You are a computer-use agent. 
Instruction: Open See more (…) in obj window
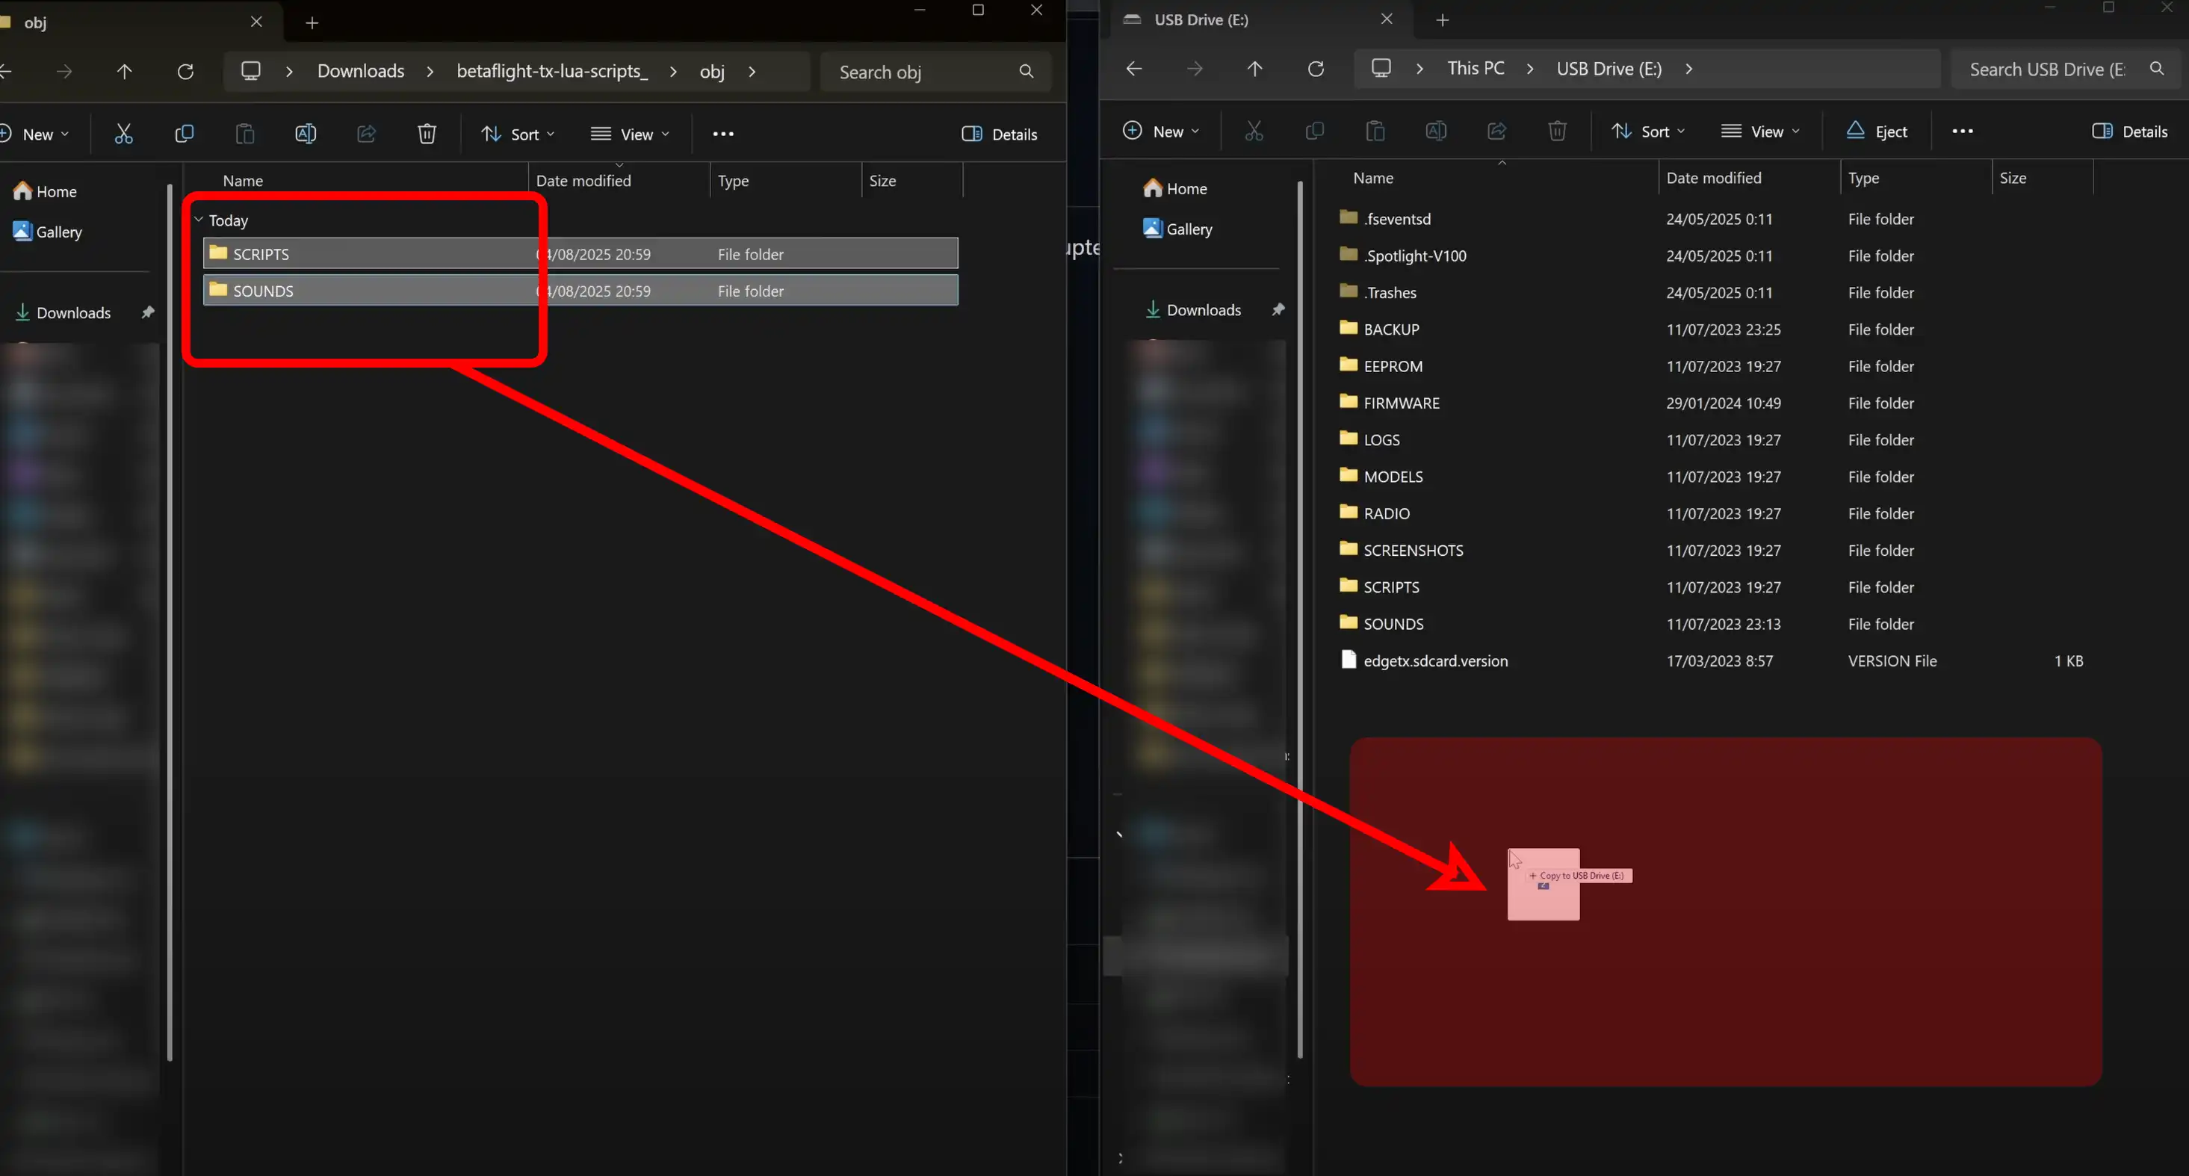point(723,134)
